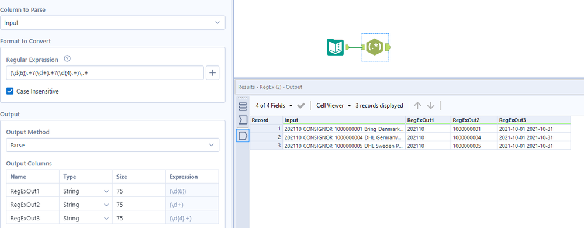Click the checkmark icon in results toolbar
Viewport: 584px width, 228px height.
[x=301, y=106]
